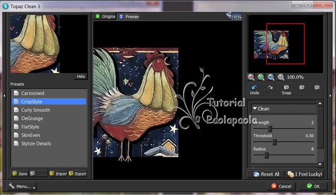Select the DeGrunge preset

tap(49, 118)
